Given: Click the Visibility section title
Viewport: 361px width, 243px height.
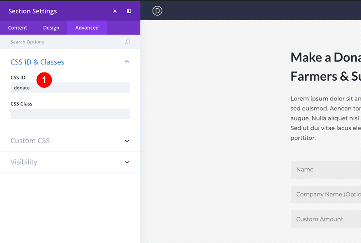Looking at the screenshot, I should [24, 162].
